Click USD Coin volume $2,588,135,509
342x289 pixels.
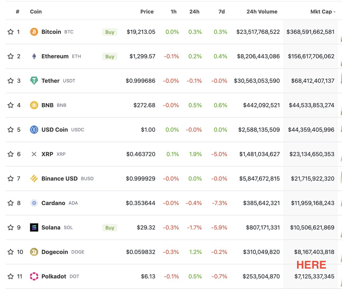259,130
